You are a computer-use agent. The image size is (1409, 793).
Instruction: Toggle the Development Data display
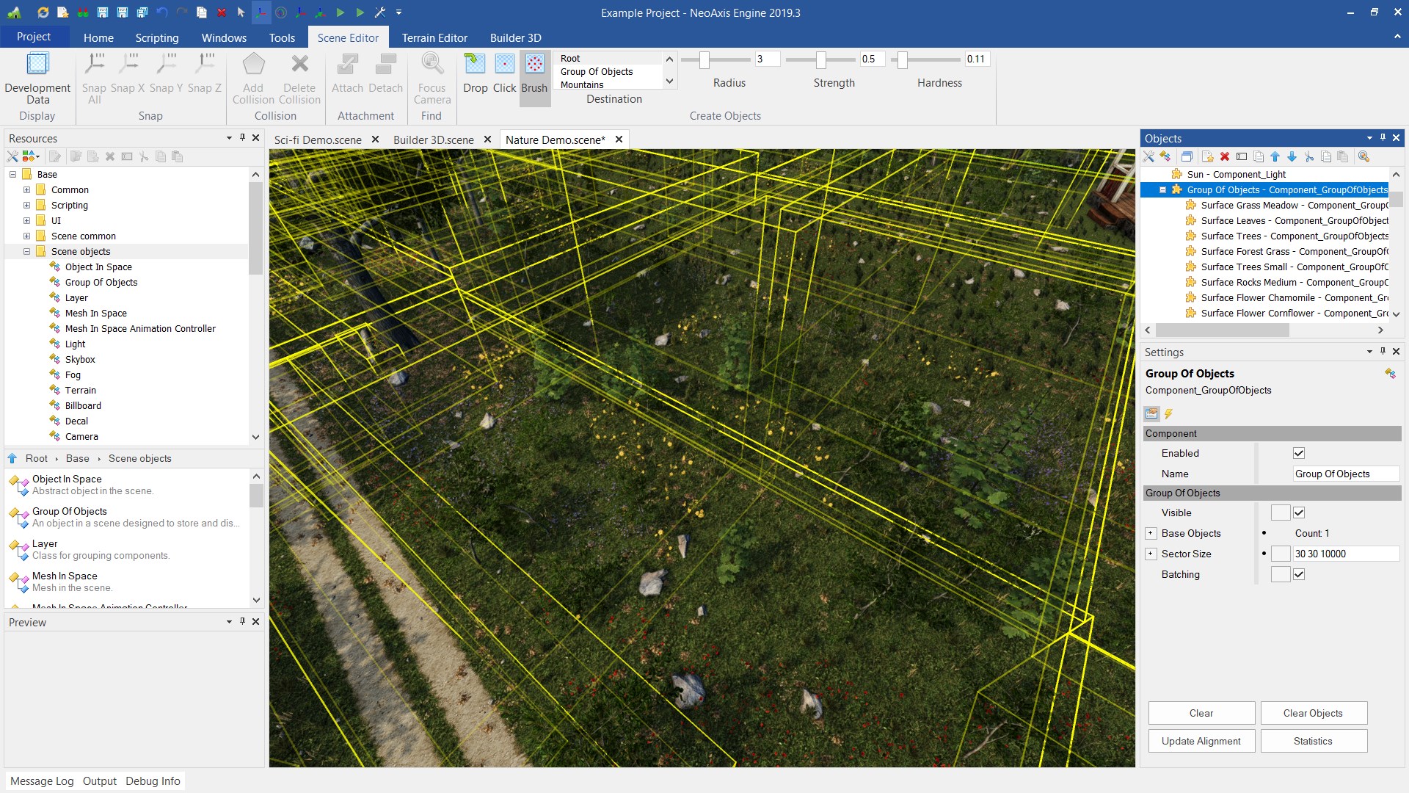37,78
